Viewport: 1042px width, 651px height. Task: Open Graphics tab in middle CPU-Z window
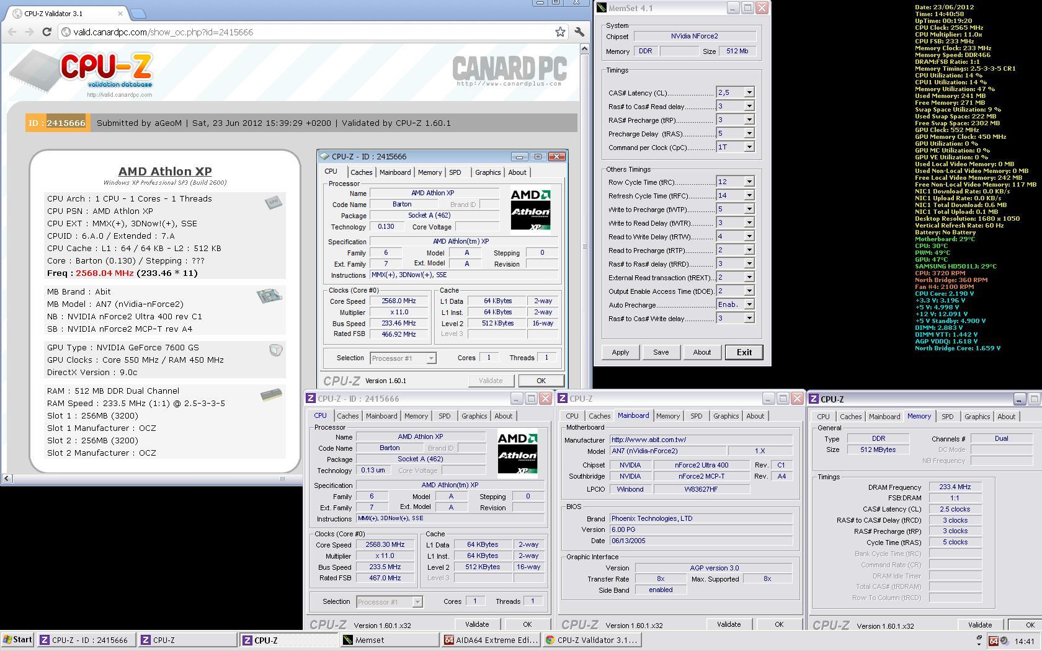[726, 416]
